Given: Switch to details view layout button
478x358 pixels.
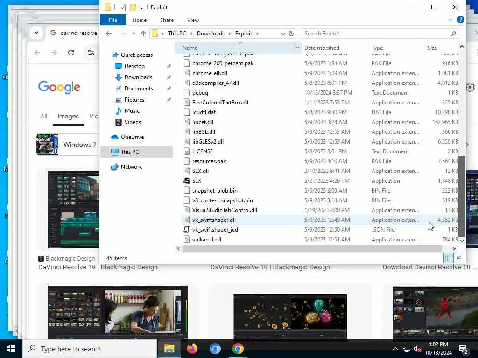Looking at the screenshot, I should (449, 258).
